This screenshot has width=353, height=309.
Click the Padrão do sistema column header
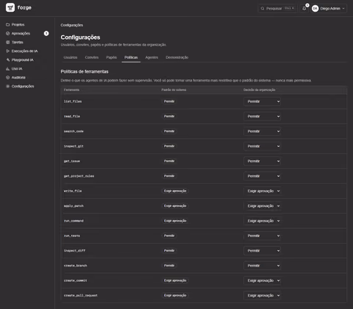(174, 90)
